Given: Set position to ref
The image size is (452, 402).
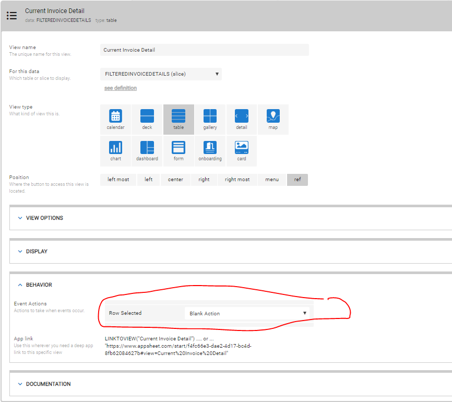Looking at the screenshot, I should tap(298, 180).
